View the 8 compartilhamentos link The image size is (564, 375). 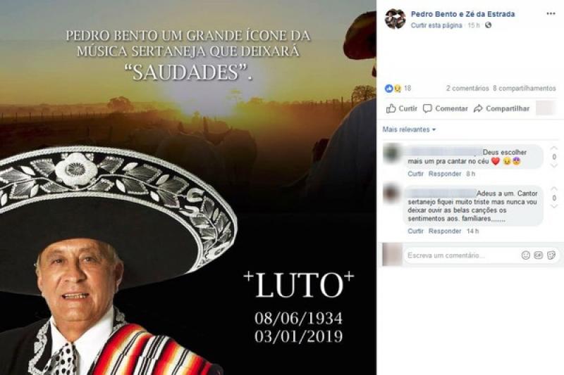click(525, 88)
